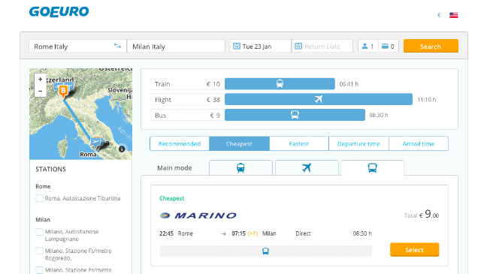Click the flight marker near Roma on map
481x274 pixels.
pyautogui.click(x=96, y=143)
